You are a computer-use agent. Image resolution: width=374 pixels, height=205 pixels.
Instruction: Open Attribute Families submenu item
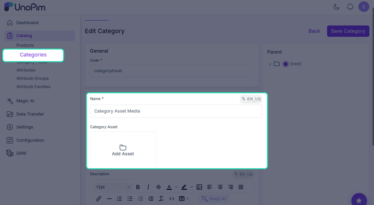point(33,87)
